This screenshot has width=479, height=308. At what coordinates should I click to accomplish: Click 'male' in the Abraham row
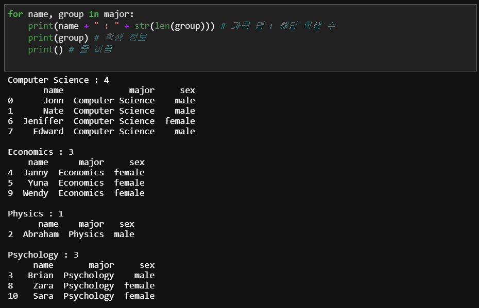pyautogui.click(x=124, y=234)
